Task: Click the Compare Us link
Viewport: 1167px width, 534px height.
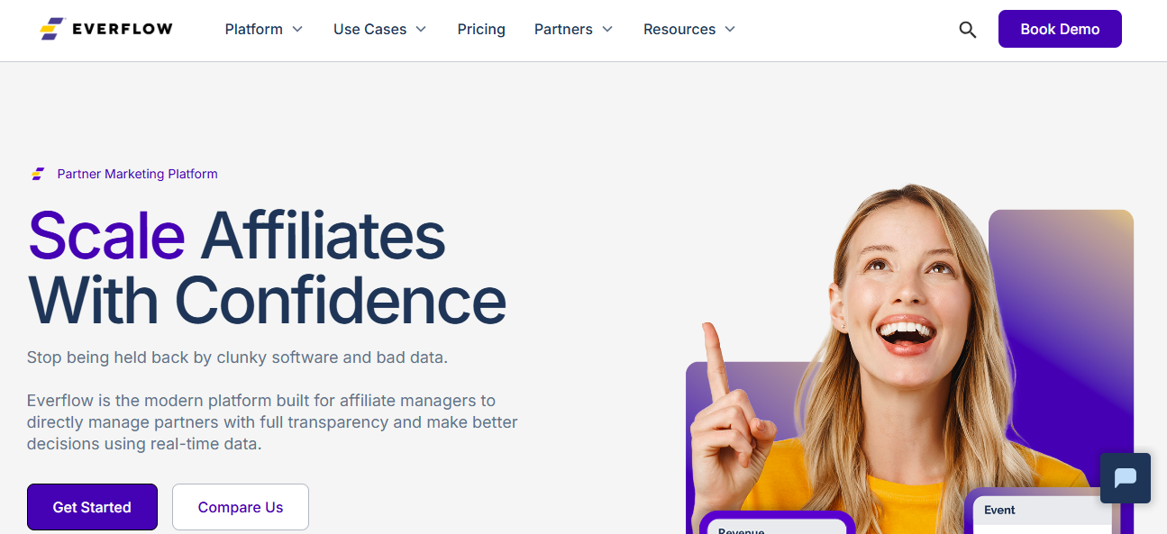Action: [x=240, y=506]
